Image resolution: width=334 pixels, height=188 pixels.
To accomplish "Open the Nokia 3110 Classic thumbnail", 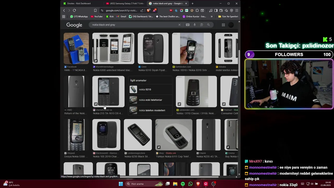I will (x=196, y=92).
